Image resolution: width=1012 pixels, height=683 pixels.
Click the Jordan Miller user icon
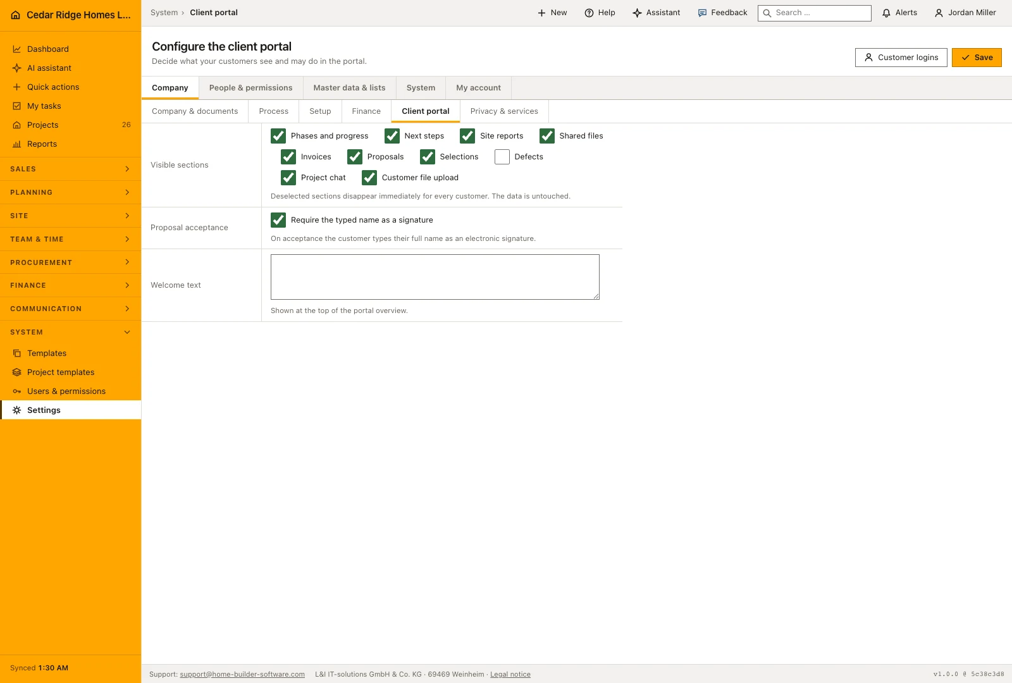(x=939, y=13)
